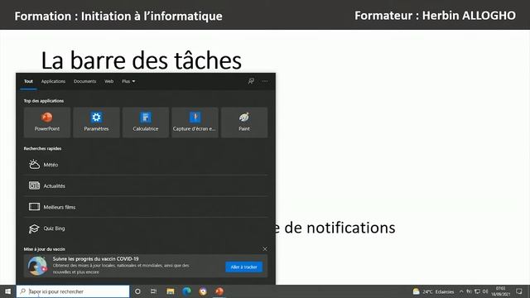Click the Cortana circle icon
The width and height of the screenshot is (530, 298).
(x=137, y=291)
